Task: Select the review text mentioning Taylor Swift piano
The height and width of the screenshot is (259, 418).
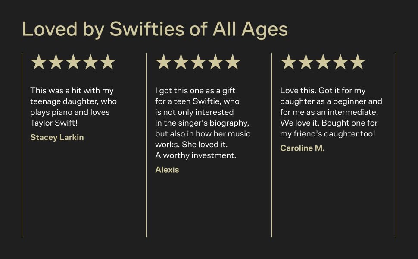Action: point(73,107)
